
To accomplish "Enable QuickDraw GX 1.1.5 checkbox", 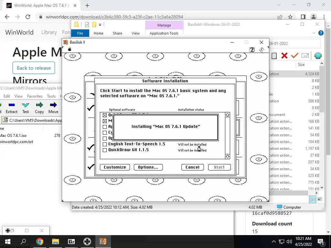I will 105,150.
